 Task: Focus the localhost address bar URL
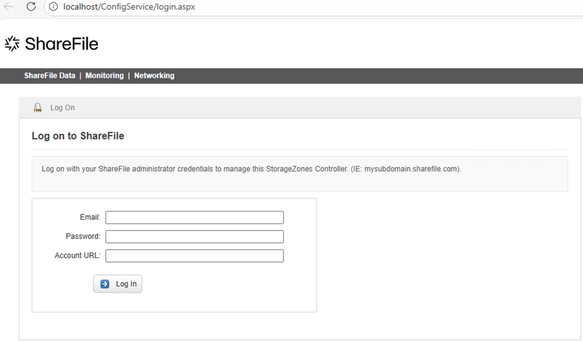tap(129, 7)
